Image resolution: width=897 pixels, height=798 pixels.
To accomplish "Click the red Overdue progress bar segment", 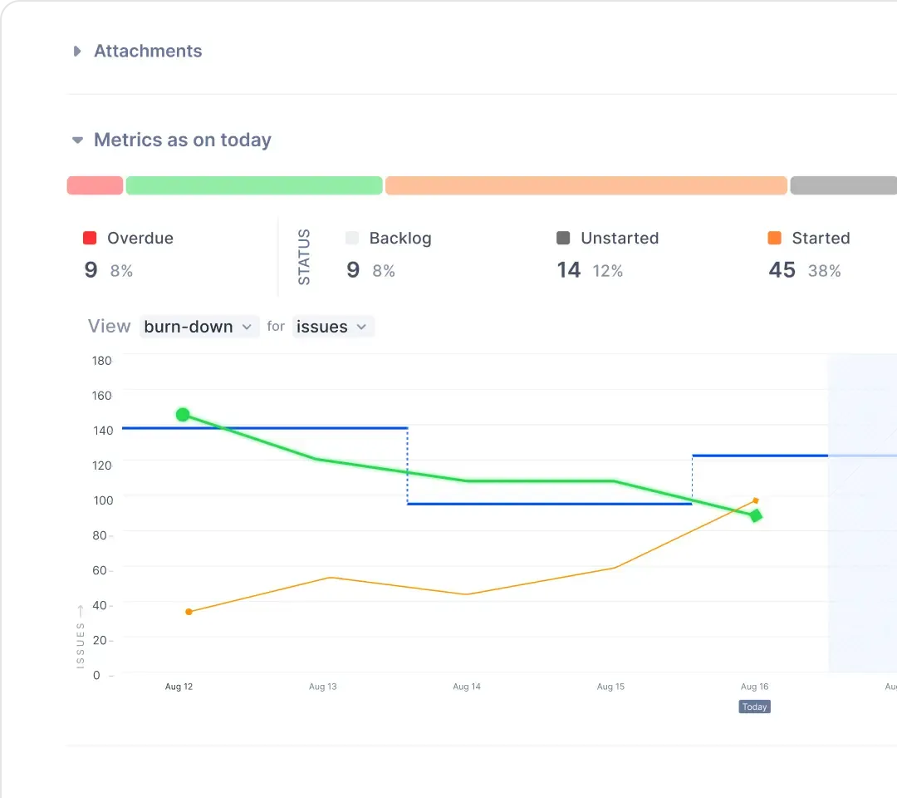I will coord(95,185).
